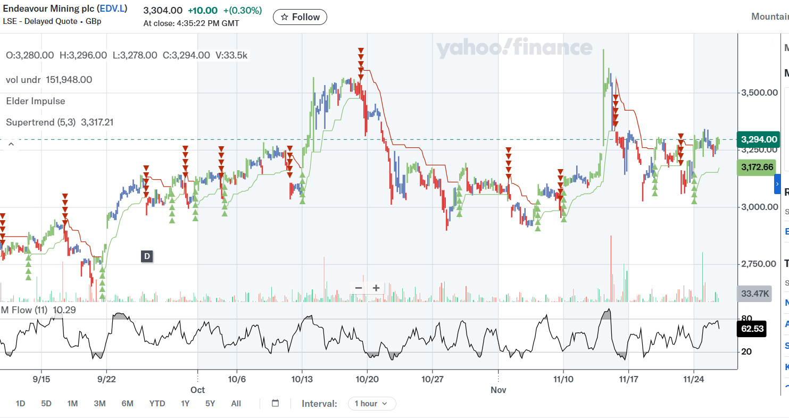Zoom out using the minus icon on the chart
The height and width of the screenshot is (418, 789).
[x=359, y=288]
